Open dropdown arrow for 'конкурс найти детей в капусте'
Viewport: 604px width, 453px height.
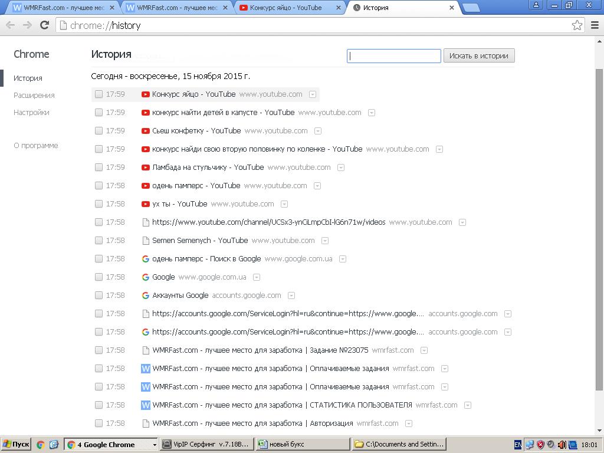(372, 113)
